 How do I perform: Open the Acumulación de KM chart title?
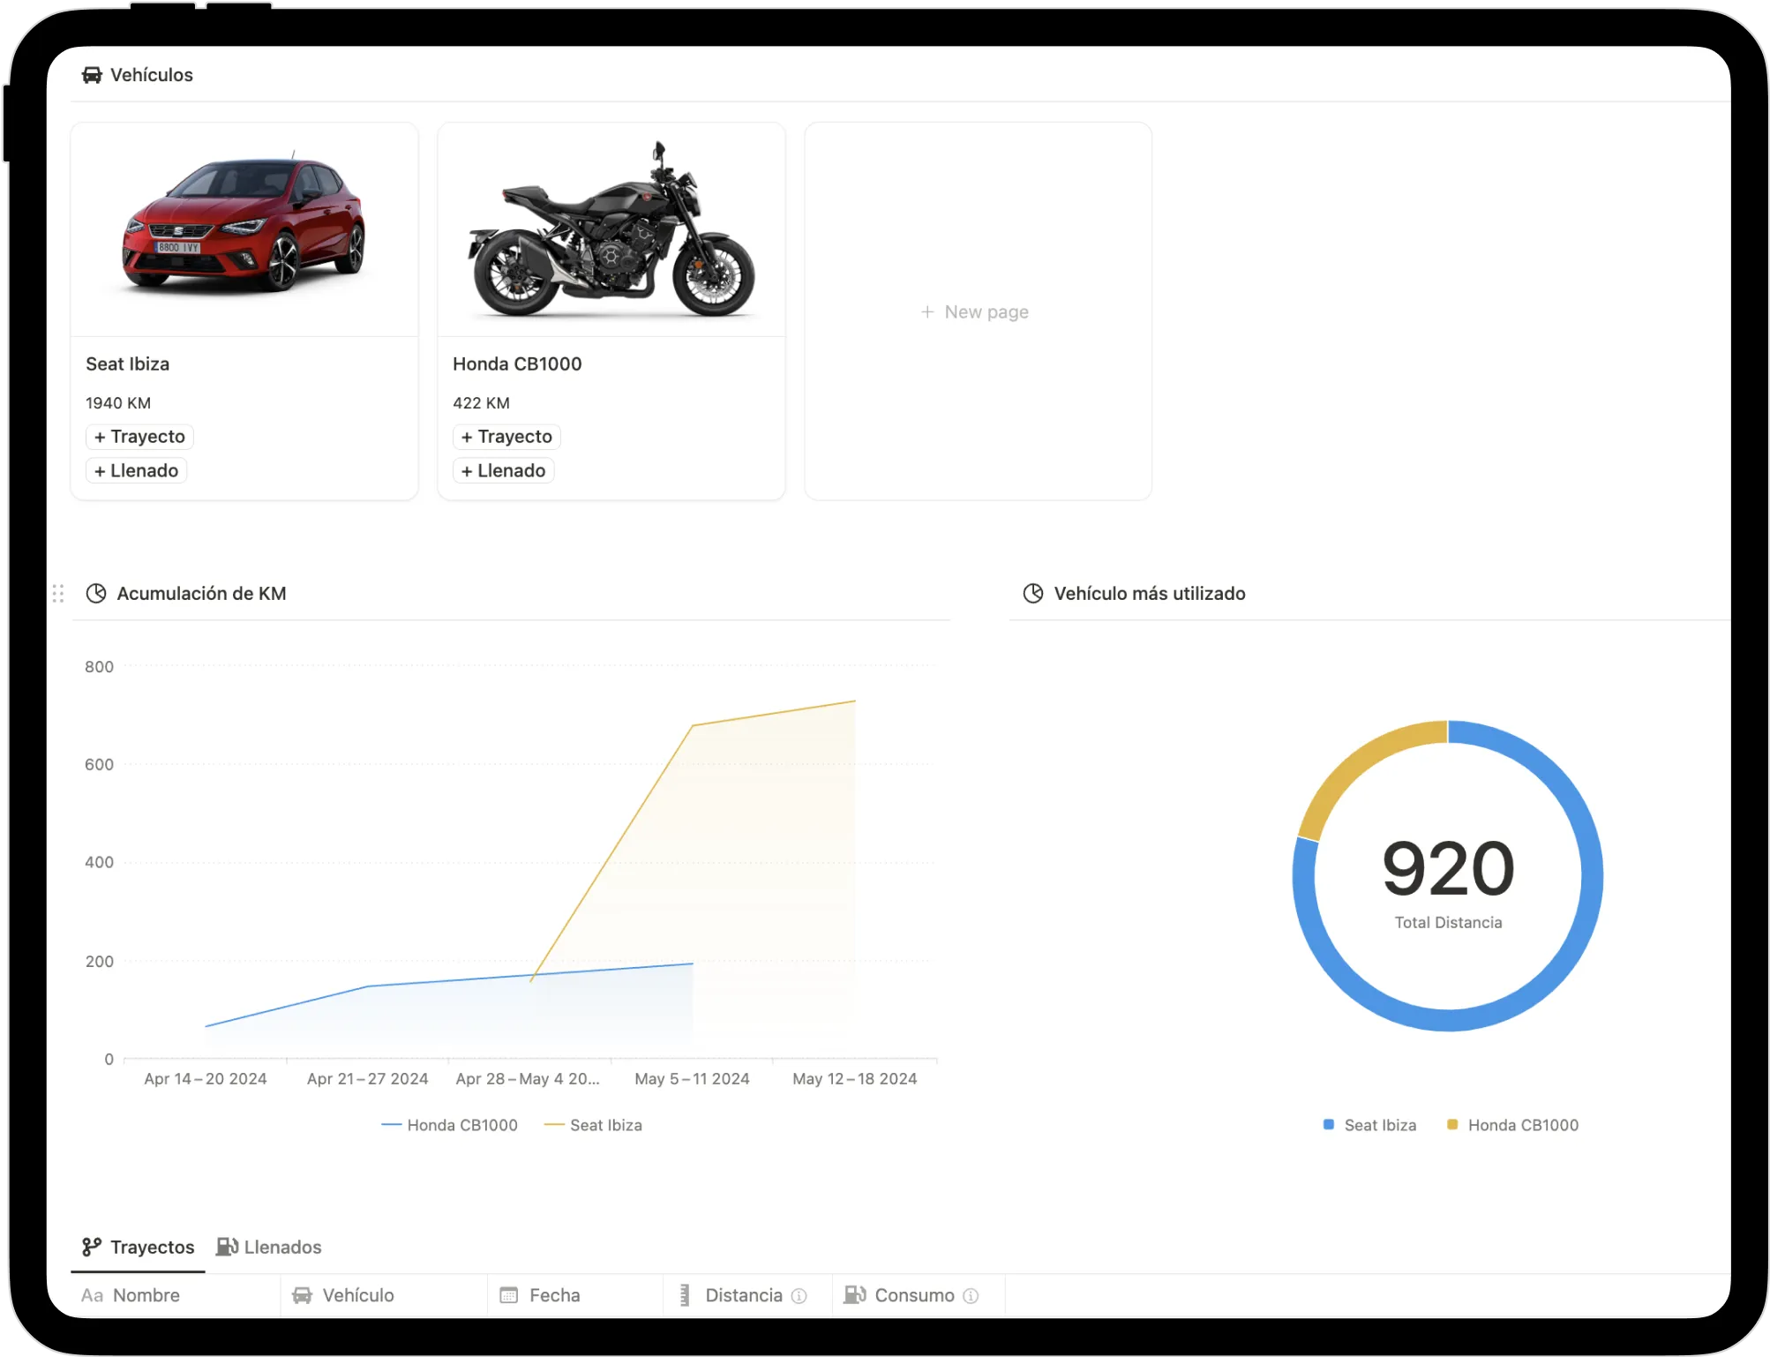[201, 593]
